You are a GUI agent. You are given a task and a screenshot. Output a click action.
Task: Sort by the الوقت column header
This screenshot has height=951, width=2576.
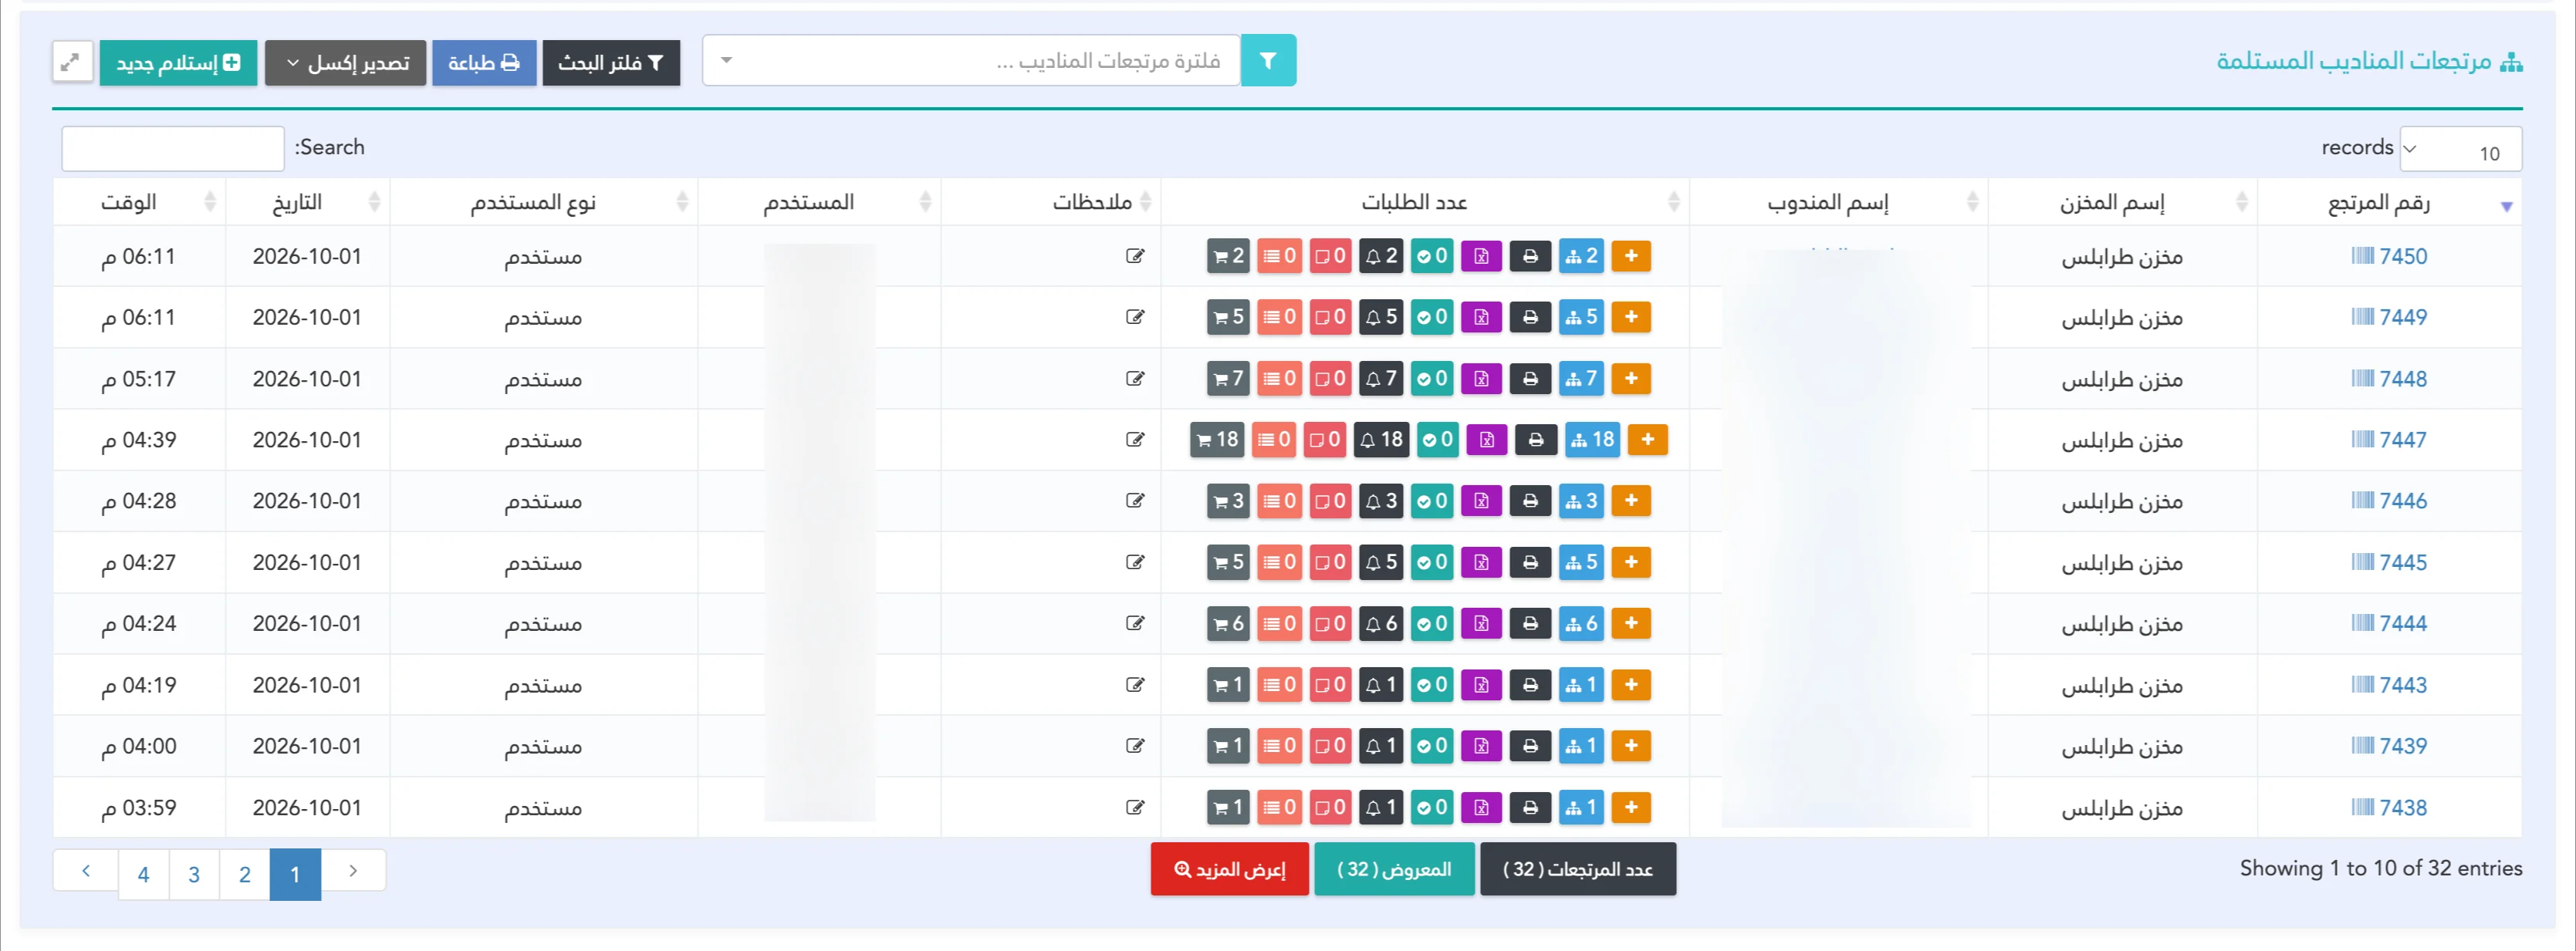(139, 203)
